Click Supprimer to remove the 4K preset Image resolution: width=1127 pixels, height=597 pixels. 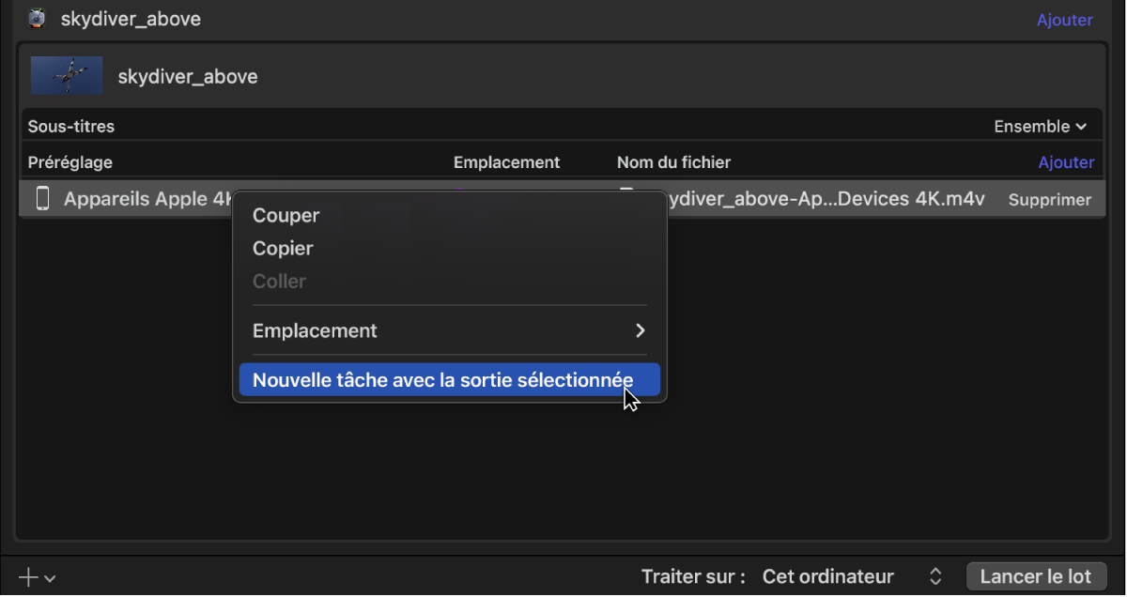point(1049,199)
